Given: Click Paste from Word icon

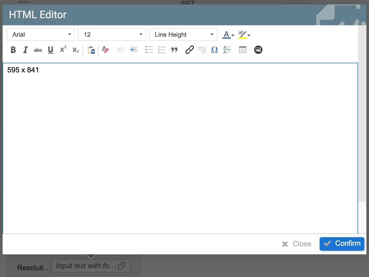Looking at the screenshot, I should (x=91, y=50).
